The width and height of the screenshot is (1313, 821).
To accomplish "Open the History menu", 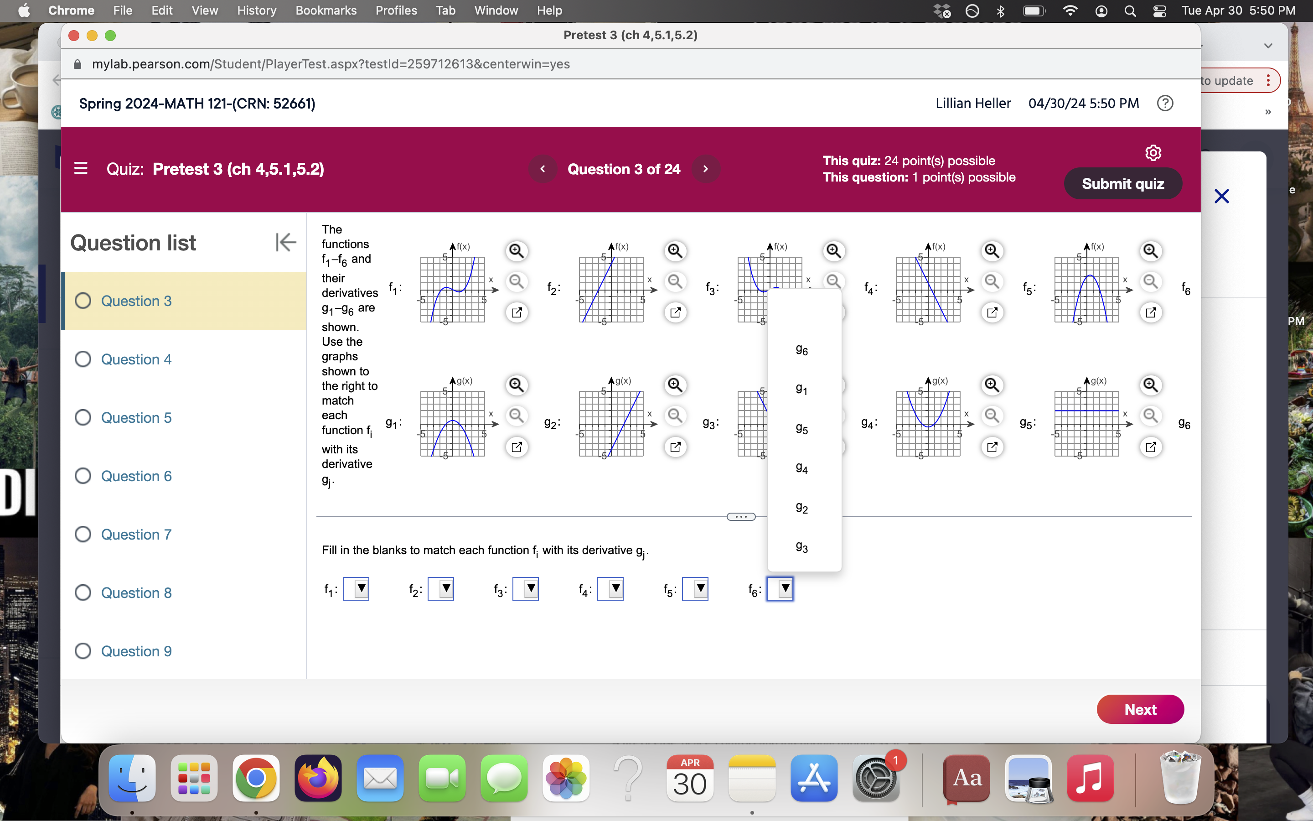I will [256, 10].
